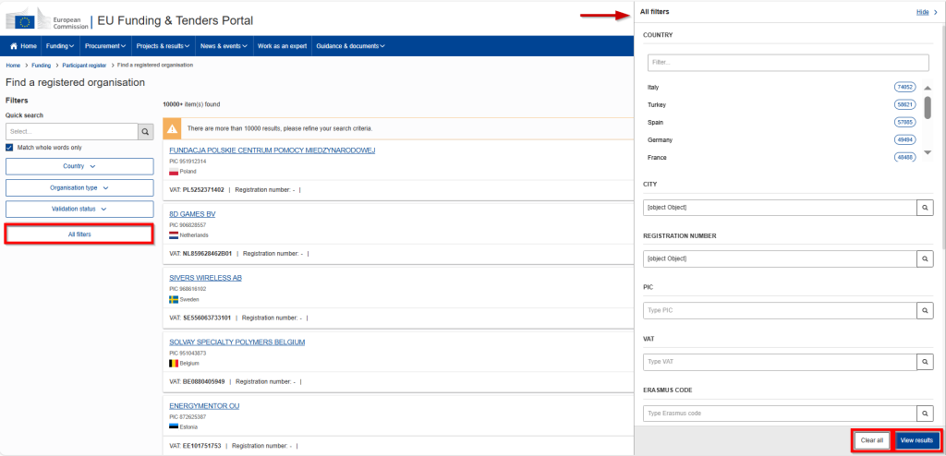This screenshot has height=456, width=946.
Task: Click the City search magnifier button
Action: (925, 208)
